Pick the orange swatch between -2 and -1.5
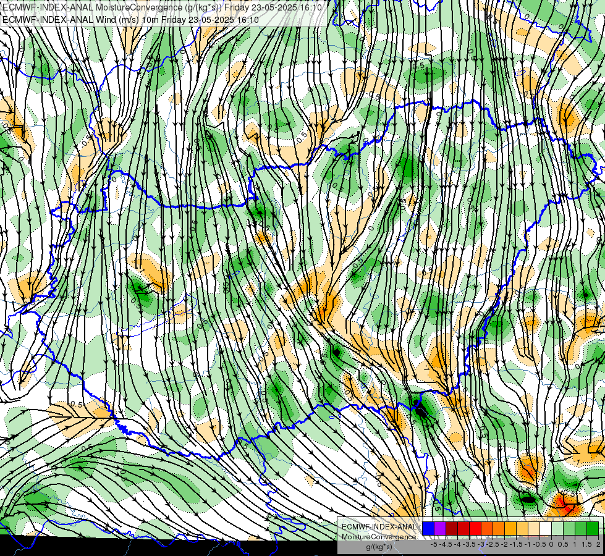This screenshot has width=605, height=556. click(499, 528)
